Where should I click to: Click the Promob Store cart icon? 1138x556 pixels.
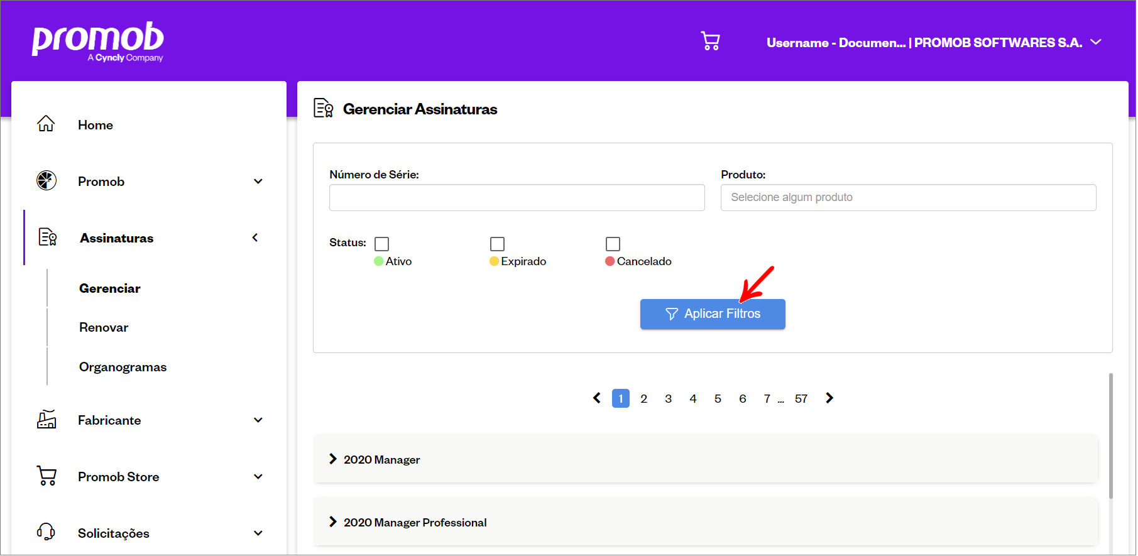[x=47, y=476]
